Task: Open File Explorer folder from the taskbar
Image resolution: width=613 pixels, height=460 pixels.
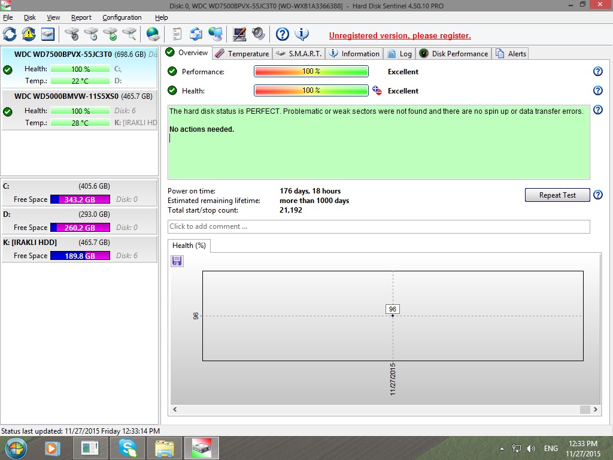Action: click(165, 448)
